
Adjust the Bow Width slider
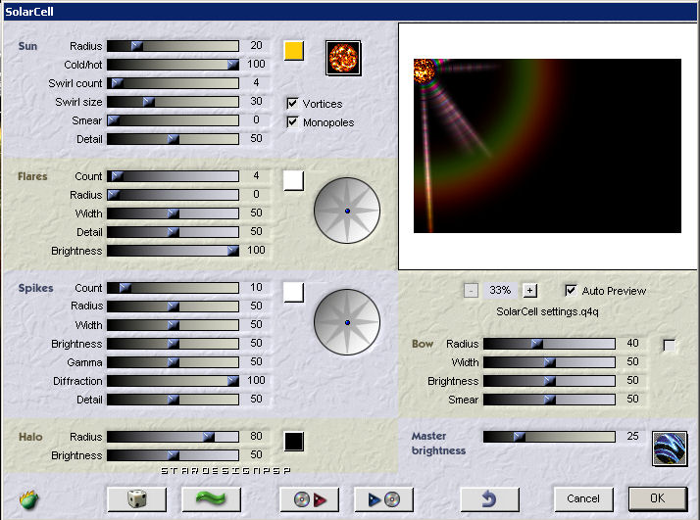[x=549, y=362]
